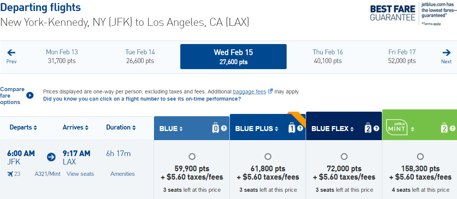Switch to Thu Feb 16 date tab

[x=328, y=57]
